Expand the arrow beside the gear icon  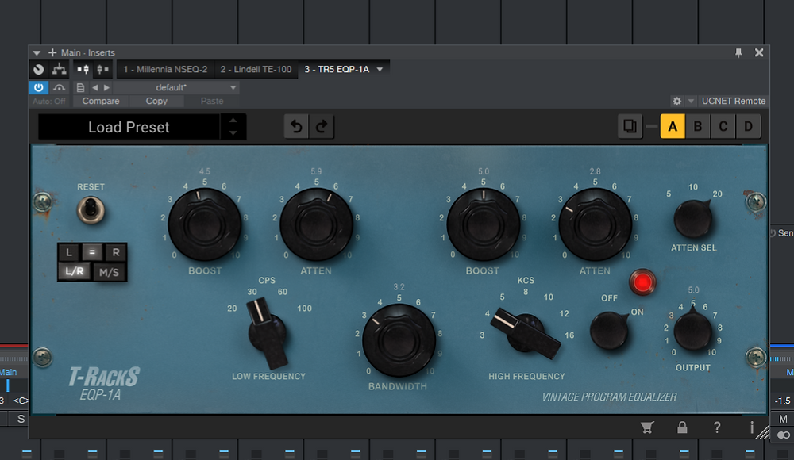coord(691,102)
